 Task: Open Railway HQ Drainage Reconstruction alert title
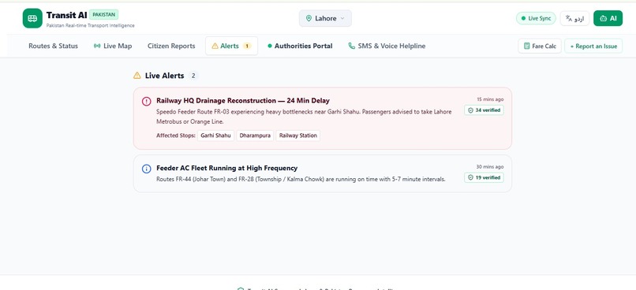(243, 100)
